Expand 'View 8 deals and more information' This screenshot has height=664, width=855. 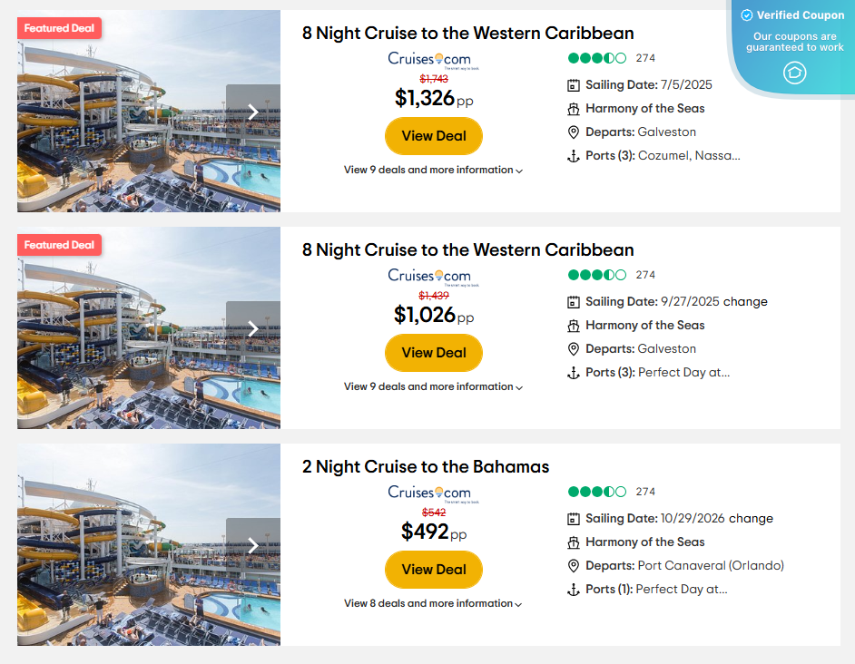click(433, 603)
